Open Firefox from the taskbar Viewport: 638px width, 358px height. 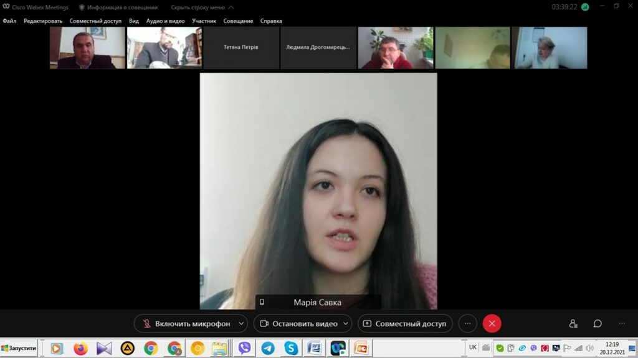pyautogui.click(x=80, y=348)
